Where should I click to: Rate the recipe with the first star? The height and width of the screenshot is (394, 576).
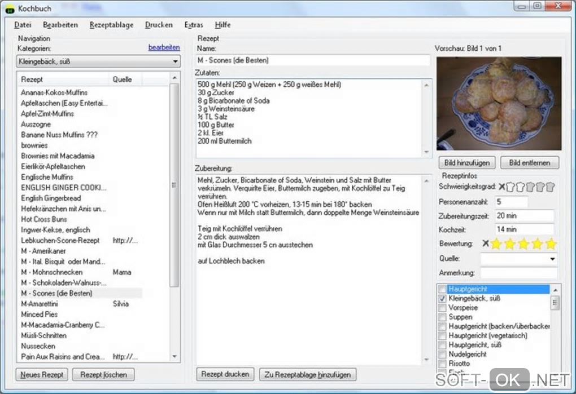tap(496, 244)
